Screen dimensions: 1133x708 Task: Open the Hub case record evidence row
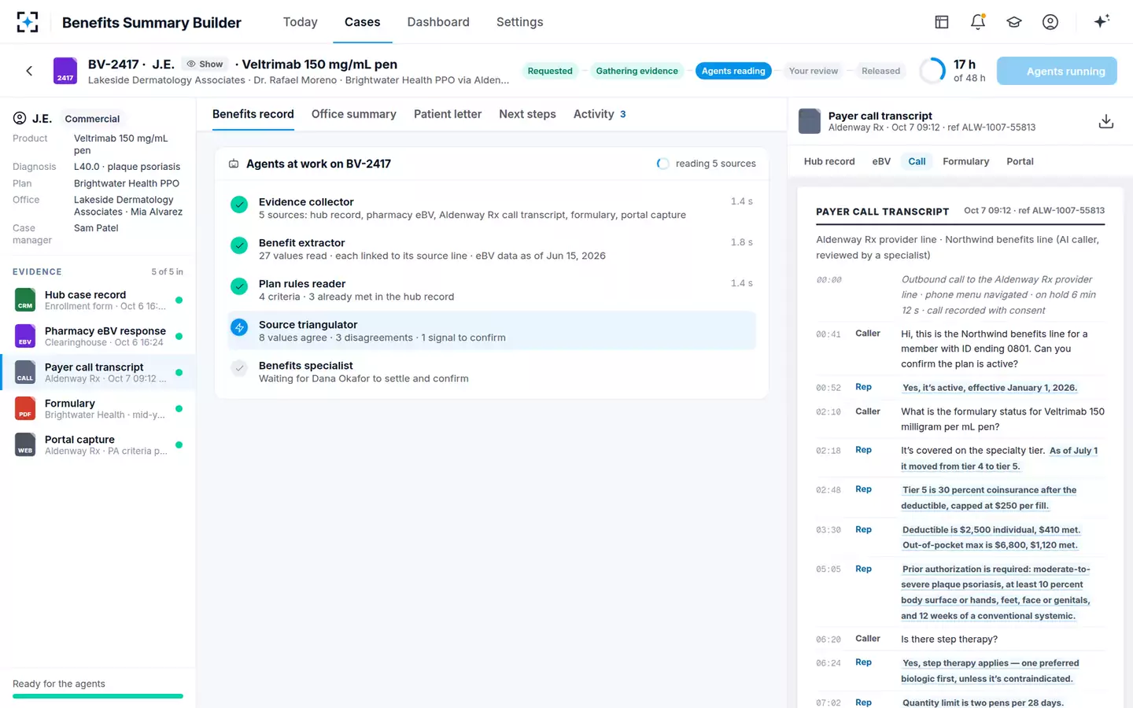click(98, 300)
